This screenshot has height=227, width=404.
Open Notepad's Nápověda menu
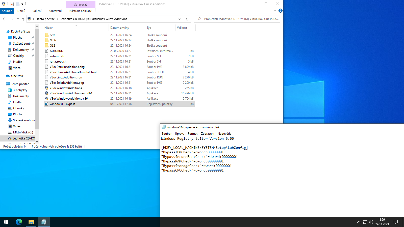click(224, 134)
